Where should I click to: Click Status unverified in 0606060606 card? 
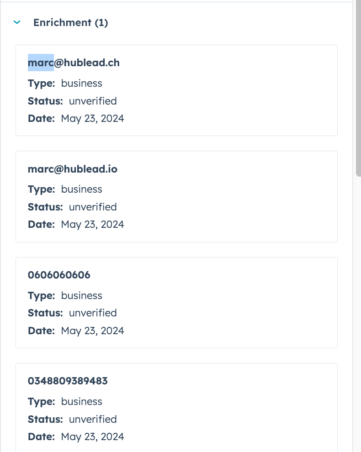click(72, 313)
